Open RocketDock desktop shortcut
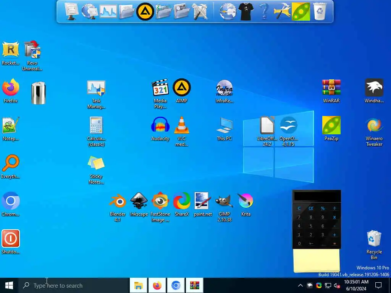391x293 pixels. coord(10,53)
